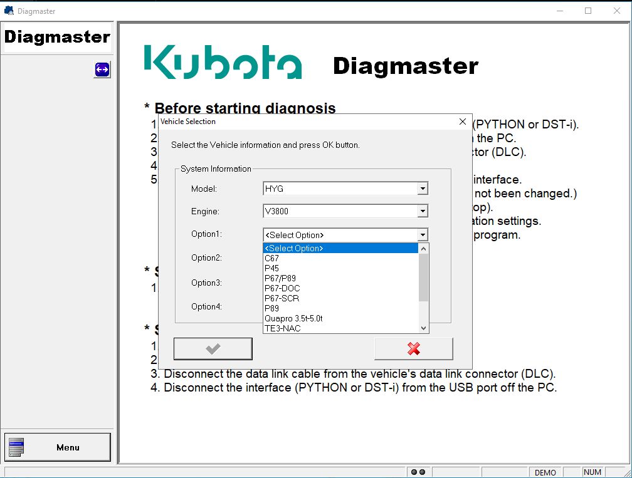Image resolution: width=632 pixels, height=478 pixels.
Task: Click the option list scroll up arrow
Action: click(x=423, y=249)
